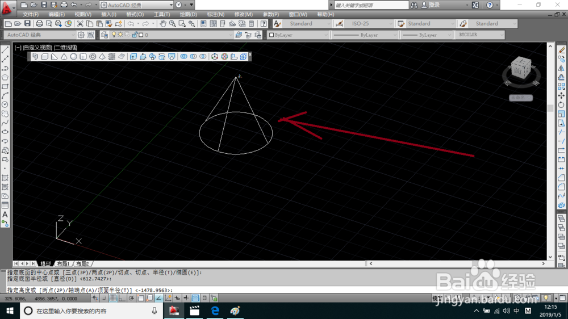Open the 绘图(D) menu

coord(189,15)
